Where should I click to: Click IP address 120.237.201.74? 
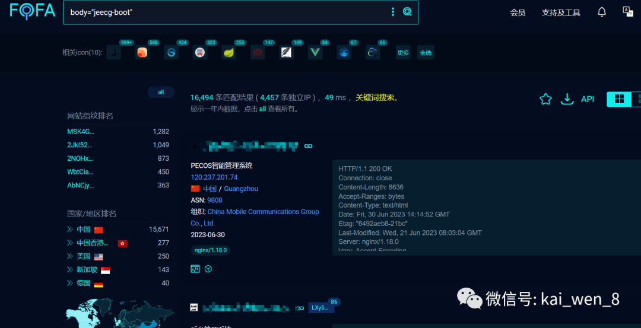pos(214,177)
